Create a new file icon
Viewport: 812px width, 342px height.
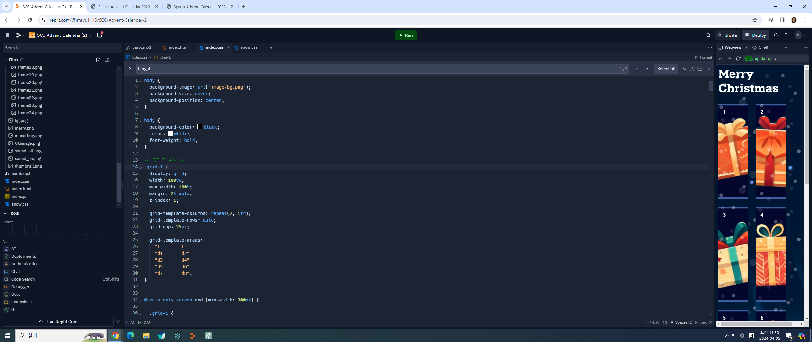[x=98, y=60]
